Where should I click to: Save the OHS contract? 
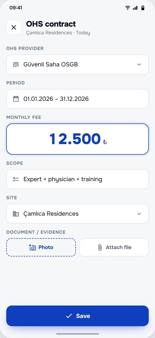click(x=78, y=316)
